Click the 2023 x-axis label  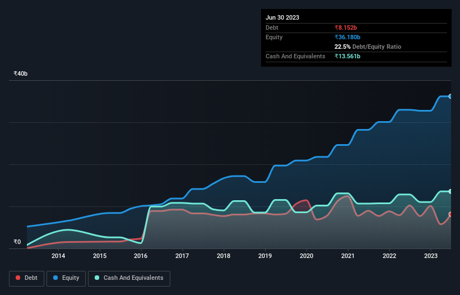[x=431, y=256]
